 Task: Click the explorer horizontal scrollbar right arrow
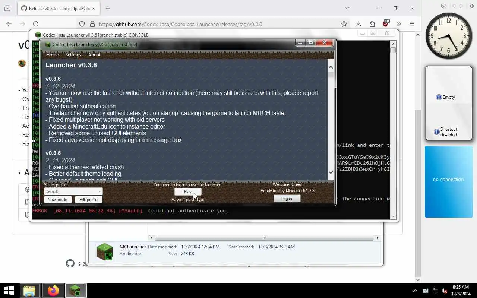point(377,238)
